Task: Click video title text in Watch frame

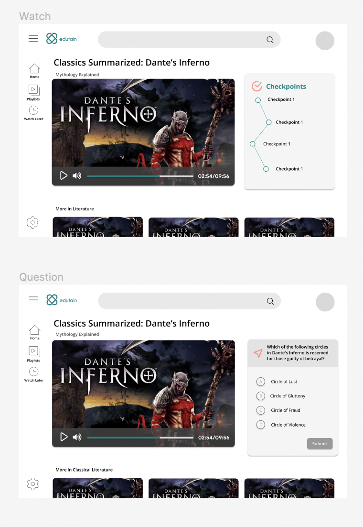Action: (132, 63)
